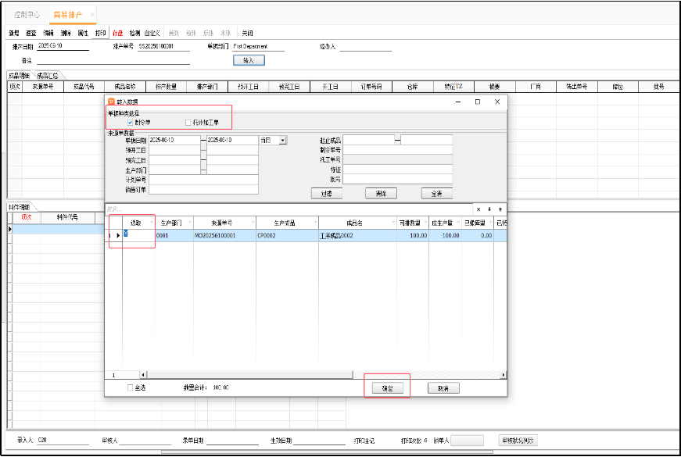Switch to the 成品汇总 tab
Viewport: 681px width, 457px height.
click(x=48, y=76)
